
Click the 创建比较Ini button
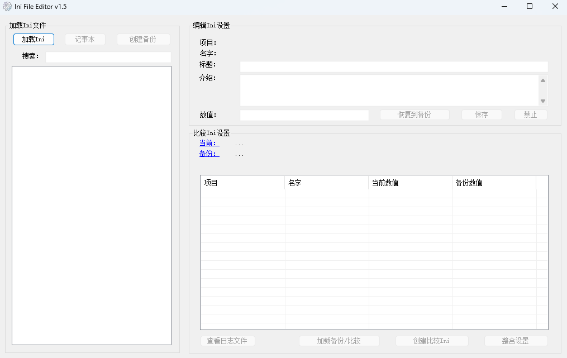432,341
